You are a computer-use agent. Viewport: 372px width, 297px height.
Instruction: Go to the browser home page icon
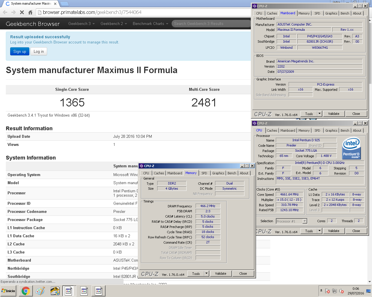pos(30,12)
